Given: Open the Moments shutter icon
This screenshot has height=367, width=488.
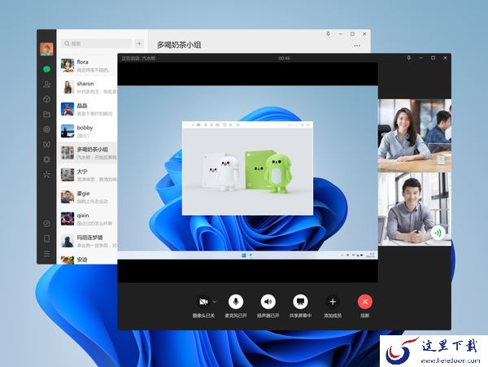Looking at the screenshot, I should click(x=46, y=129).
